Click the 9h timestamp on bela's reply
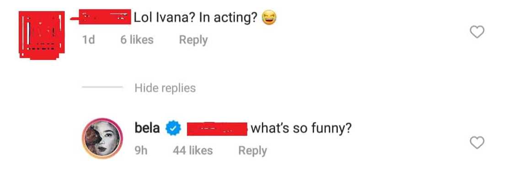This screenshot has width=512, height=186. 140,151
